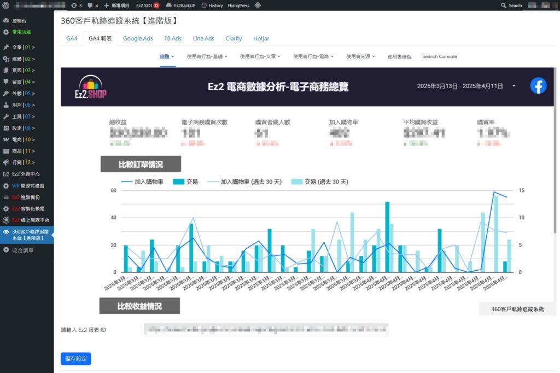The image size is (560, 373).
Task: Toggle 加入購物車 (過去 30 天) legend
Action: (x=244, y=182)
